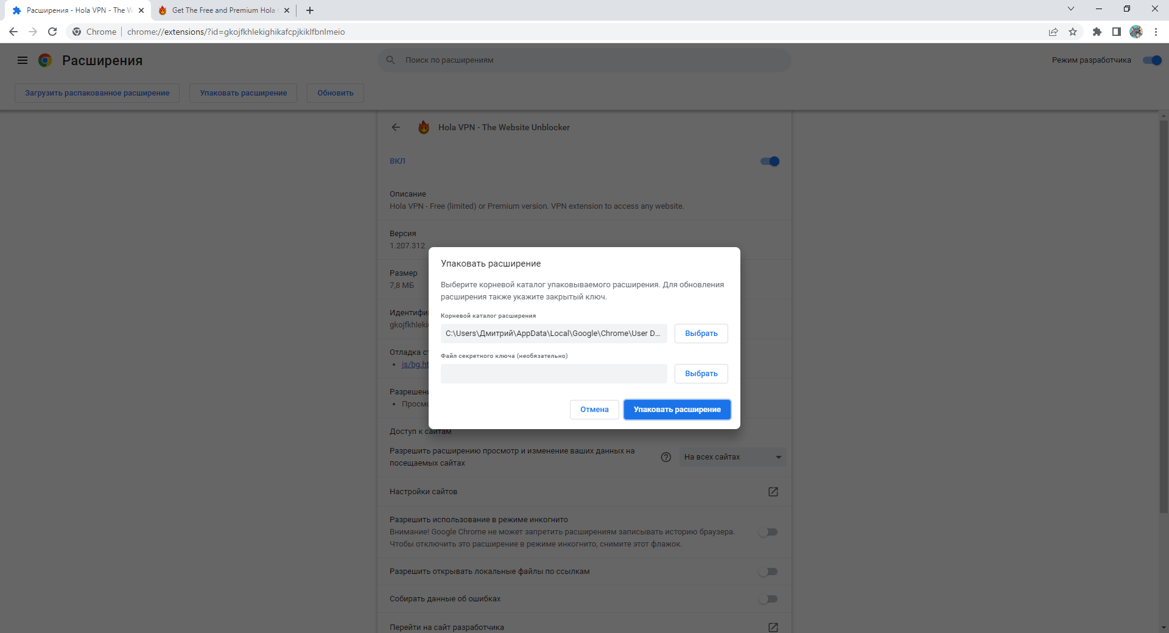Click the toolbar Упаковать расширение button
1169x633 pixels.
(x=244, y=93)
